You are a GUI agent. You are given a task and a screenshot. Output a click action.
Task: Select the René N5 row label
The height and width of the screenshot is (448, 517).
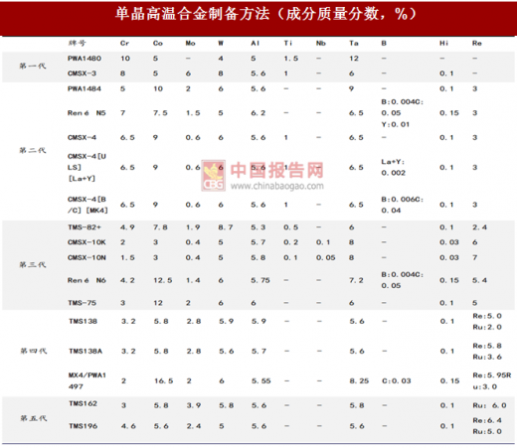click(86, 113)
